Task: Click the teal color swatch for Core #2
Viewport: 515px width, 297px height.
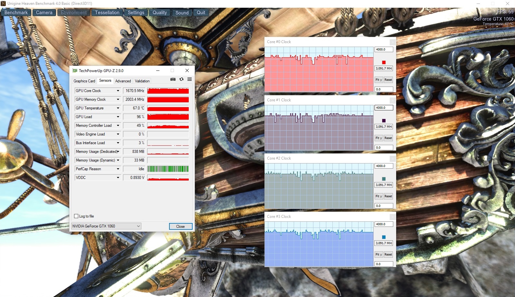Action: [x=384, y=179]
